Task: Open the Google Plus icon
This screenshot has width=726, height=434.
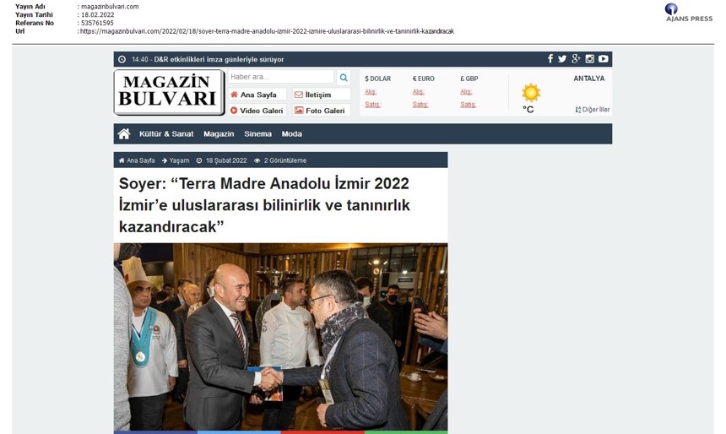Action: (x=576, y=59)
